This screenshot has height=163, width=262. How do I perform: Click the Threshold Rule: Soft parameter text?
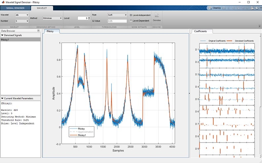point(15,120)
